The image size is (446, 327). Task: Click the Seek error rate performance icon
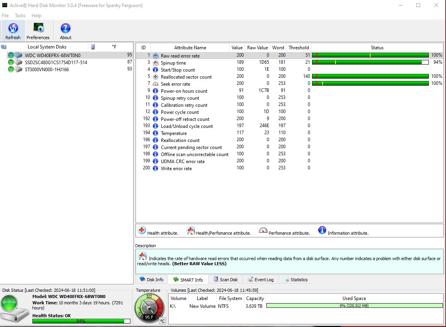pos(155,84)
